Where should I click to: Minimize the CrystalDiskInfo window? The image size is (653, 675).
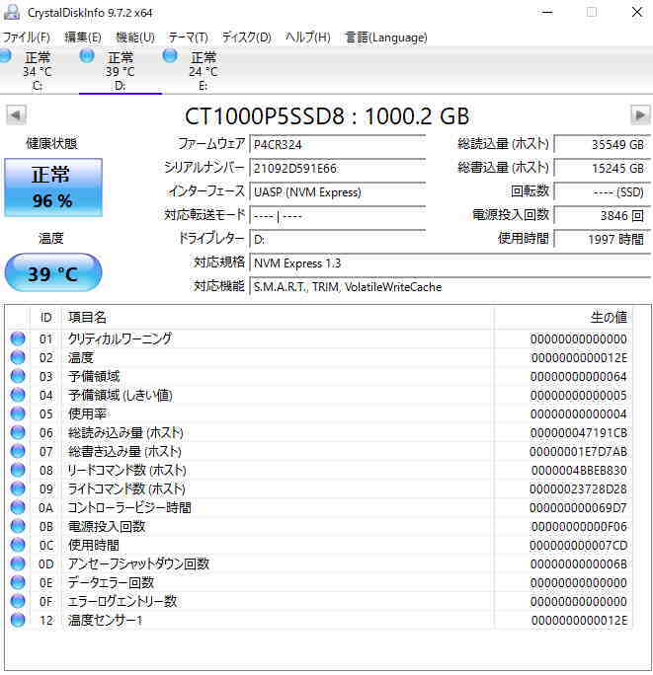click(x=547, y=13)
